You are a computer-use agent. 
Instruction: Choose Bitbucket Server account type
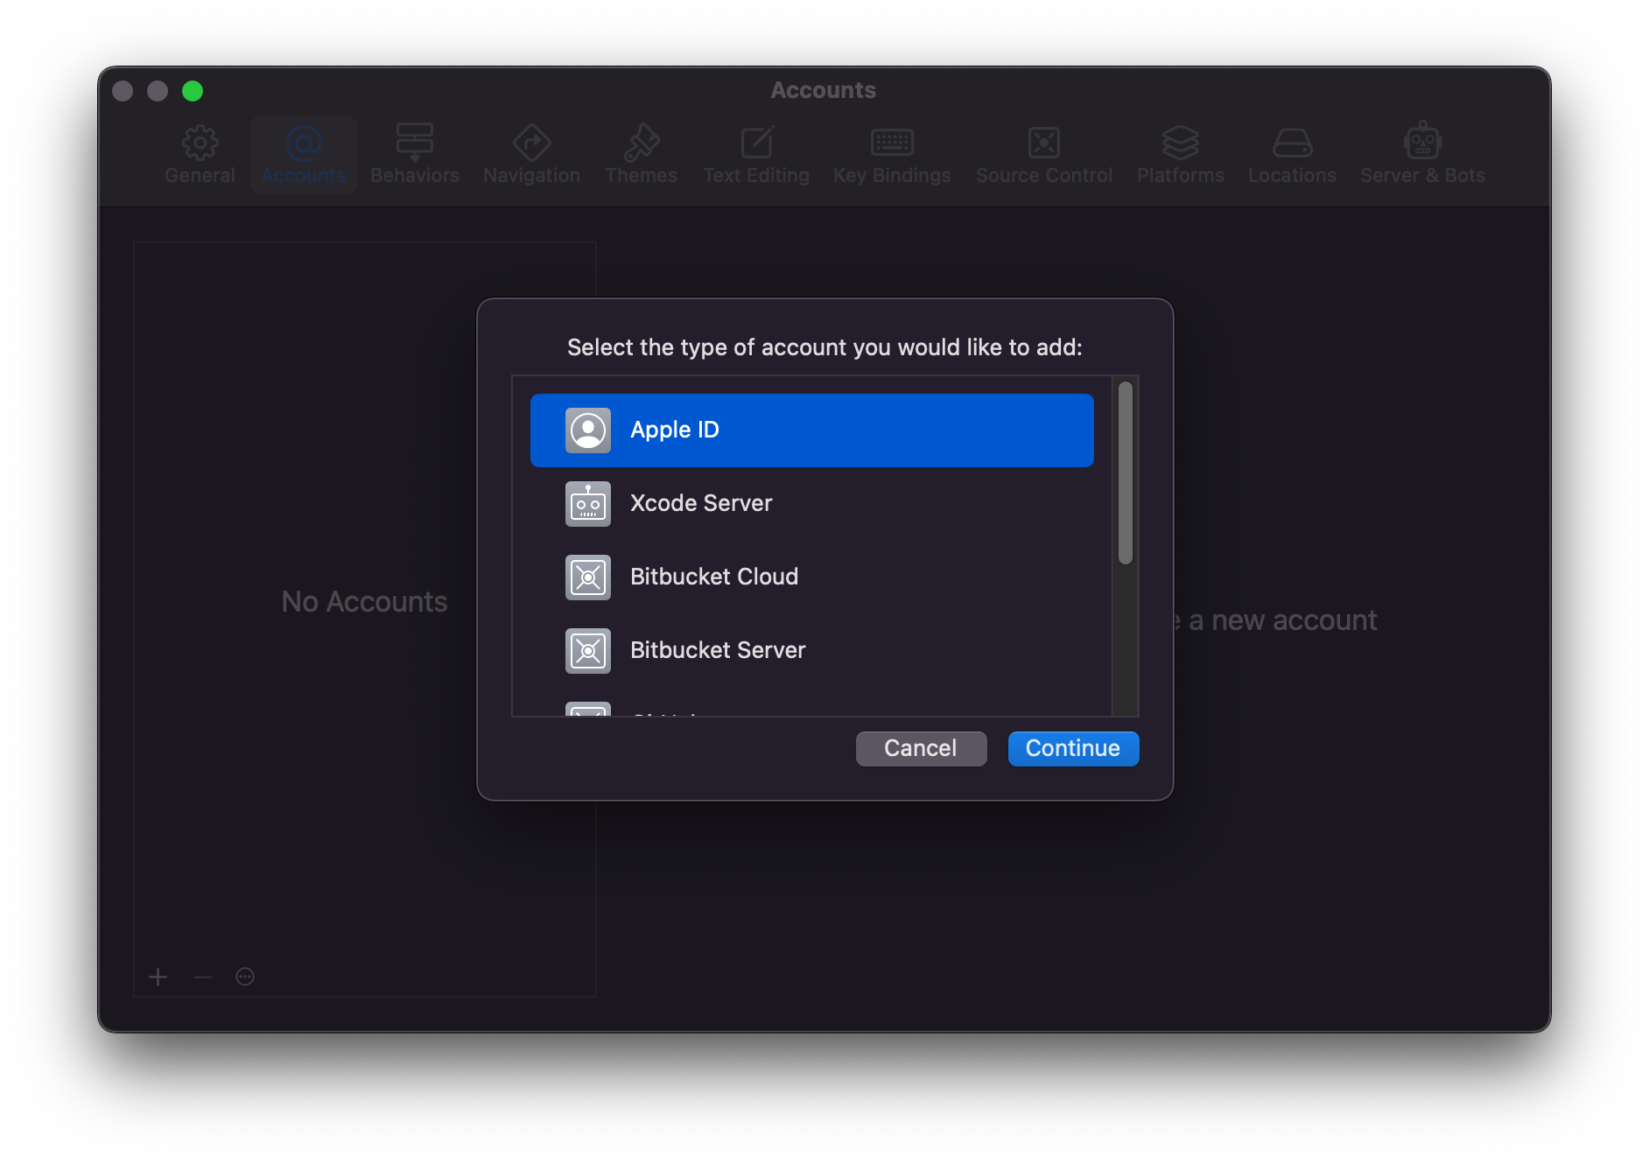coord(811,650)
